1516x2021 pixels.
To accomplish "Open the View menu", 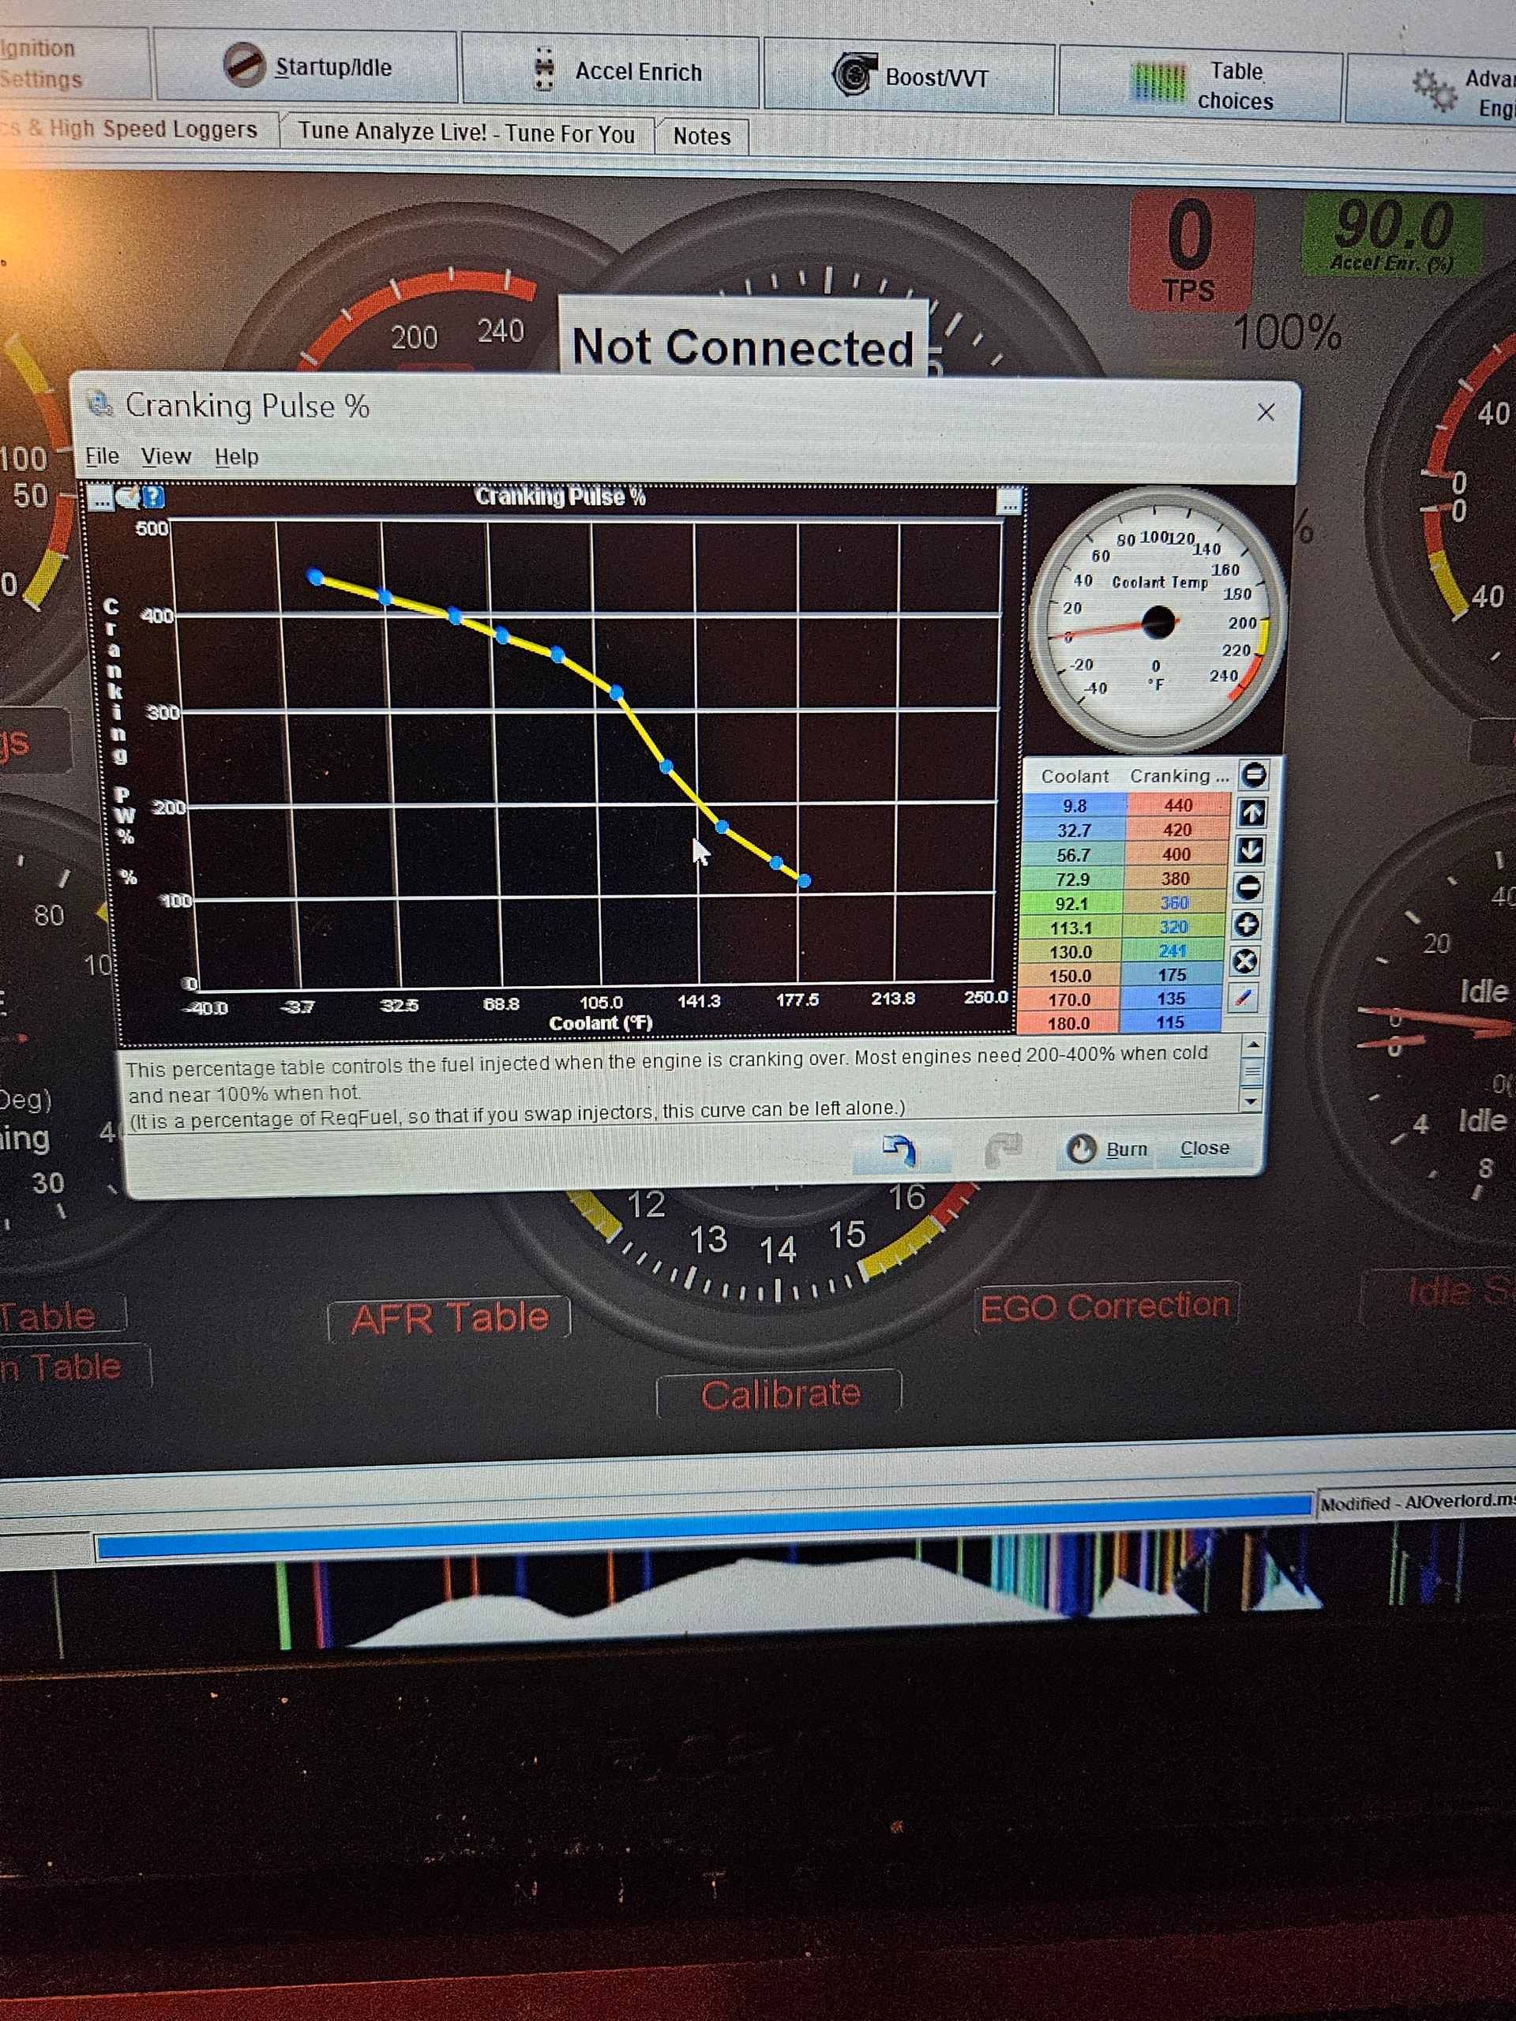I will [165, 456].
